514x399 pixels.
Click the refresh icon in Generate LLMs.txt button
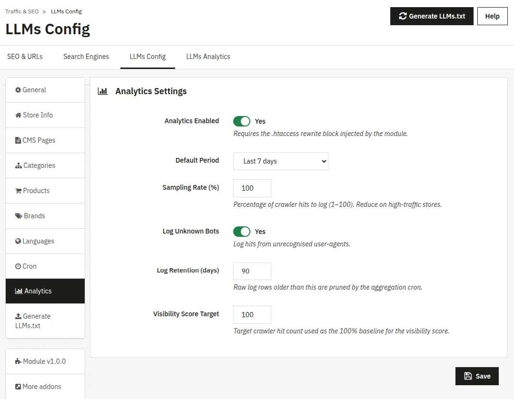pyautogui.click(x=403, y=16)
